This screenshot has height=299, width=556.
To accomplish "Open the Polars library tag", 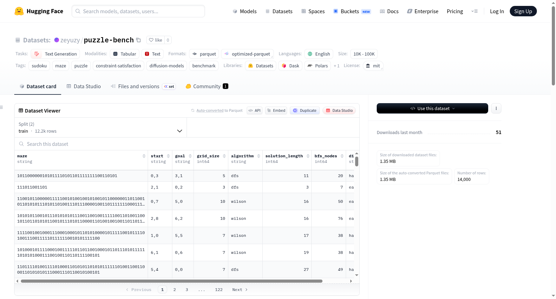I will (318, 66).
